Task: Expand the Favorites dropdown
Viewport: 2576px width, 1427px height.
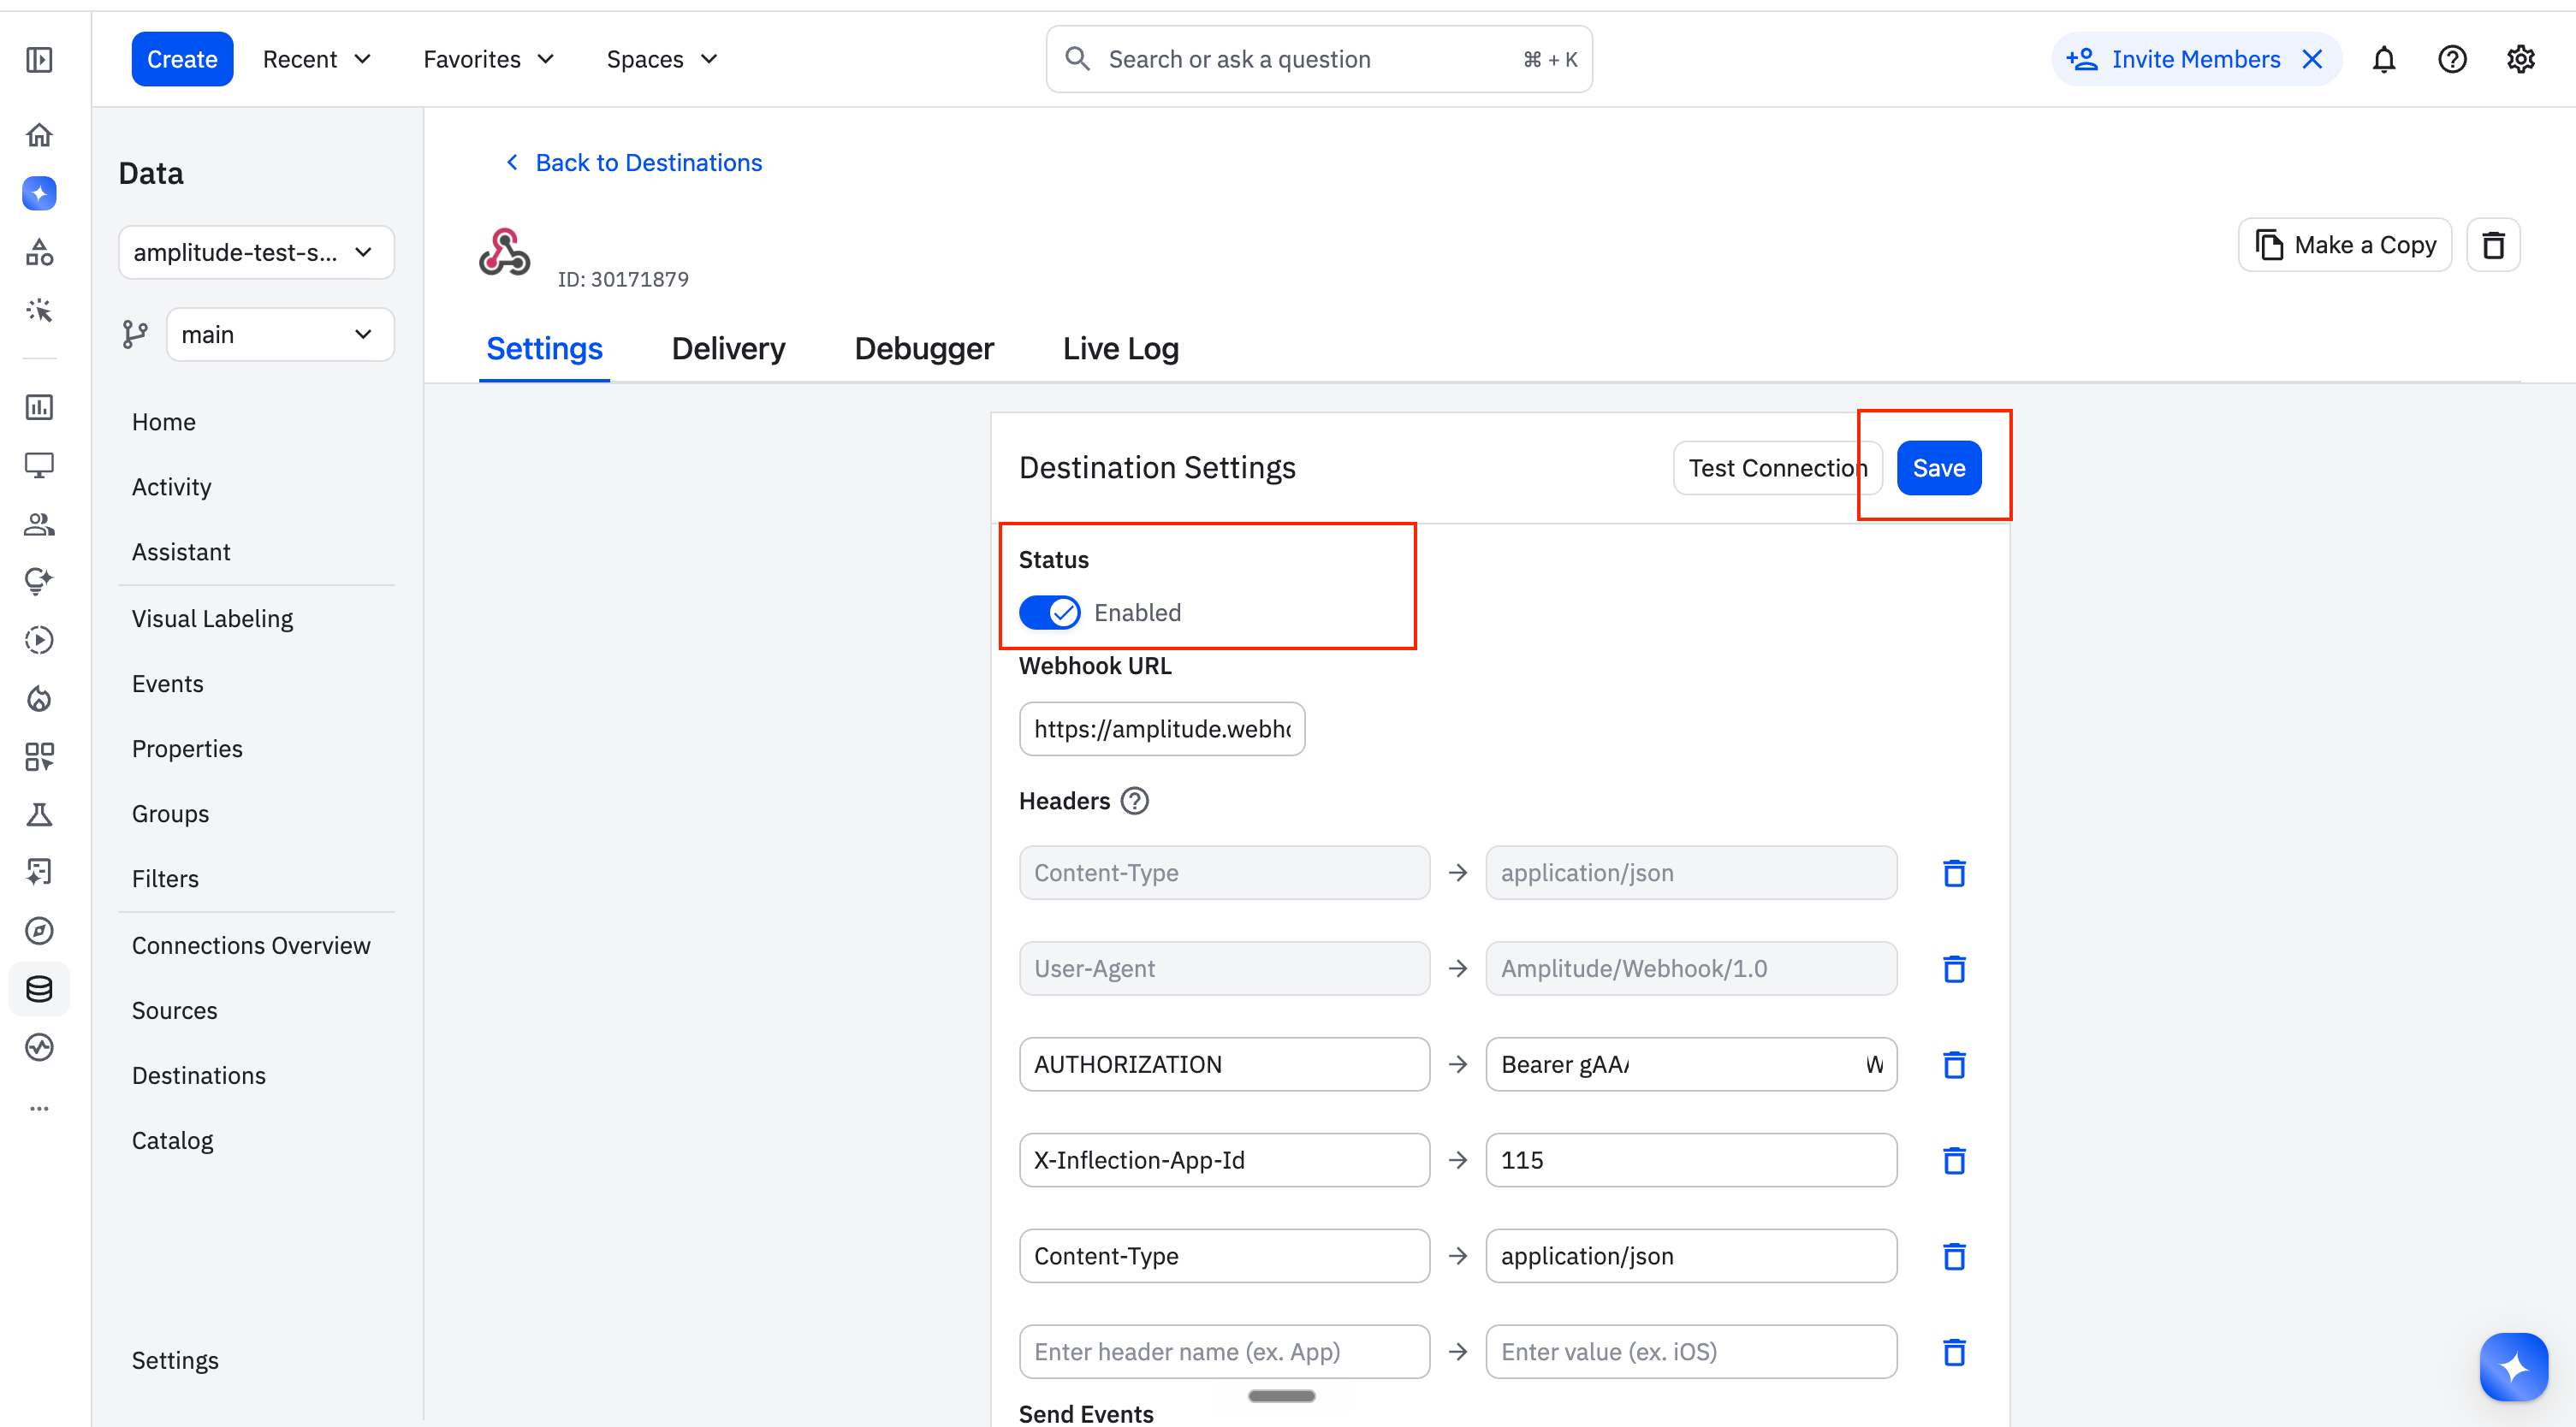Action: point(488,59)
